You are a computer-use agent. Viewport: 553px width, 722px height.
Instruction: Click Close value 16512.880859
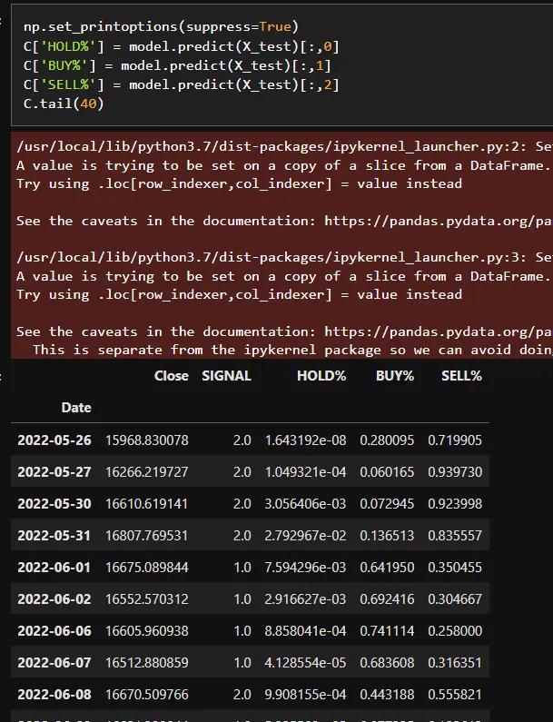147,663
